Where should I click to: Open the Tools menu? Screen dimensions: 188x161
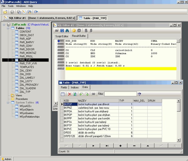(x=11, y=6)
